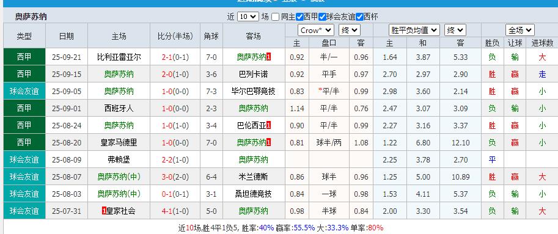This screenshot has width=558, height=234.
Task: Open 皇家社会 team link
Action: point(121,211)
